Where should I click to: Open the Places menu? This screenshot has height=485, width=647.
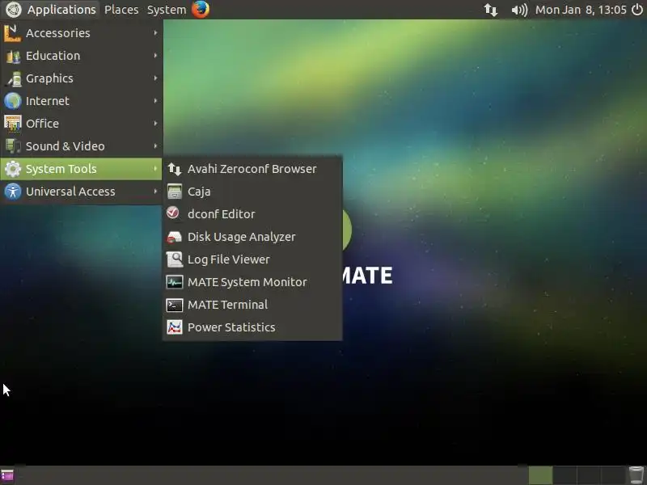coord(121,10)
